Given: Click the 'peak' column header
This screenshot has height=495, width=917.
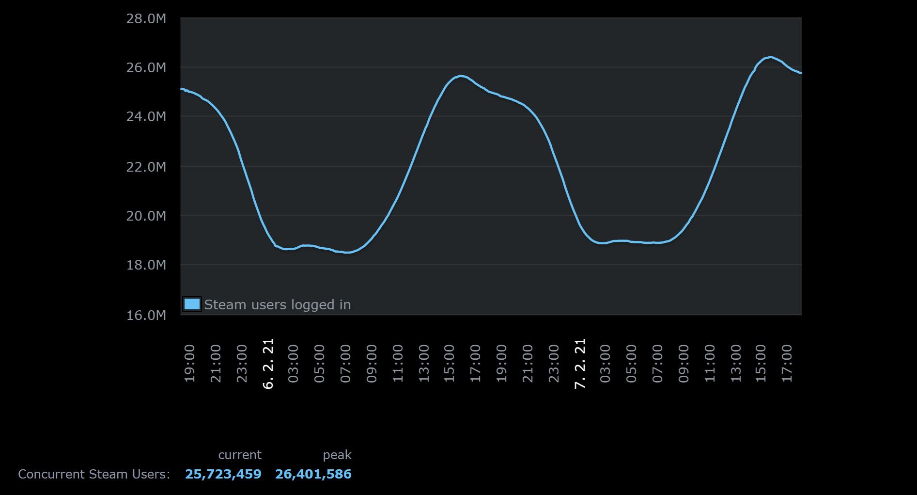Looking at the screenshot, I should pos(337,455).
